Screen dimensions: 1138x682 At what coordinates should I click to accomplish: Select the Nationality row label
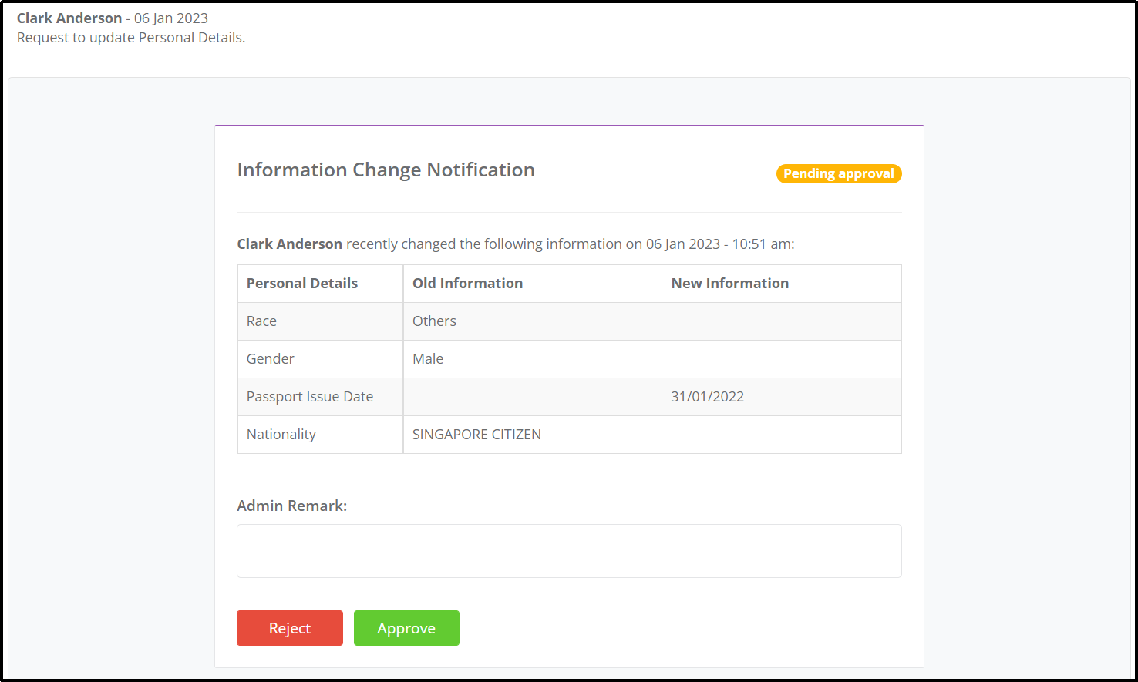pyautogui.click(x=281, y=434)
